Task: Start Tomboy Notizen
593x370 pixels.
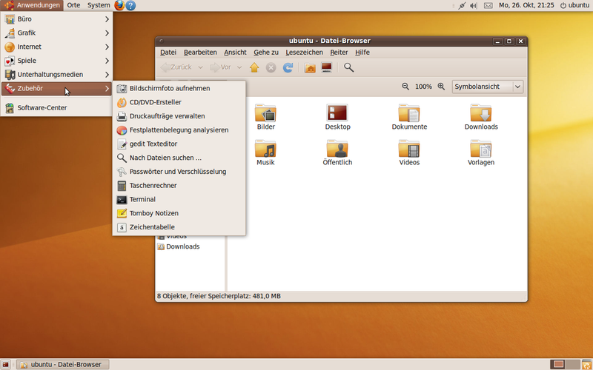Action: click(x=179, y=213)
